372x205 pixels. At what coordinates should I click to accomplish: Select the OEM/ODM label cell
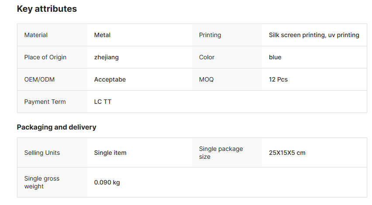point(39,79)
